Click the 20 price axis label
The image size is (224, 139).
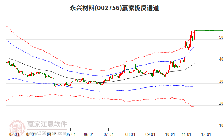coord(221,103)
